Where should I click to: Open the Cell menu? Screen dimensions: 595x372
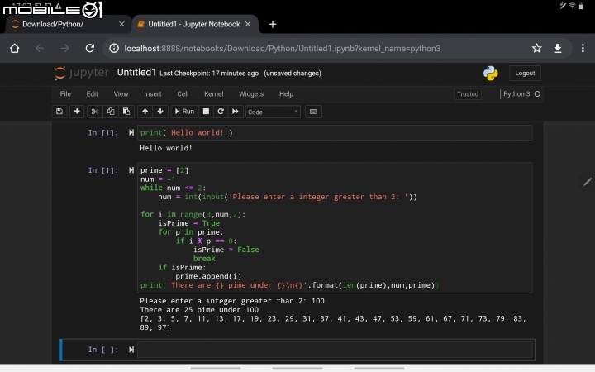pos(183,93)
